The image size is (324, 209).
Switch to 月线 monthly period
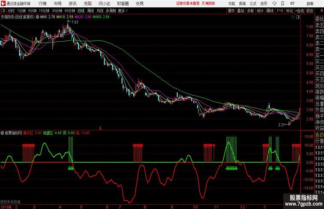(100, 11)
